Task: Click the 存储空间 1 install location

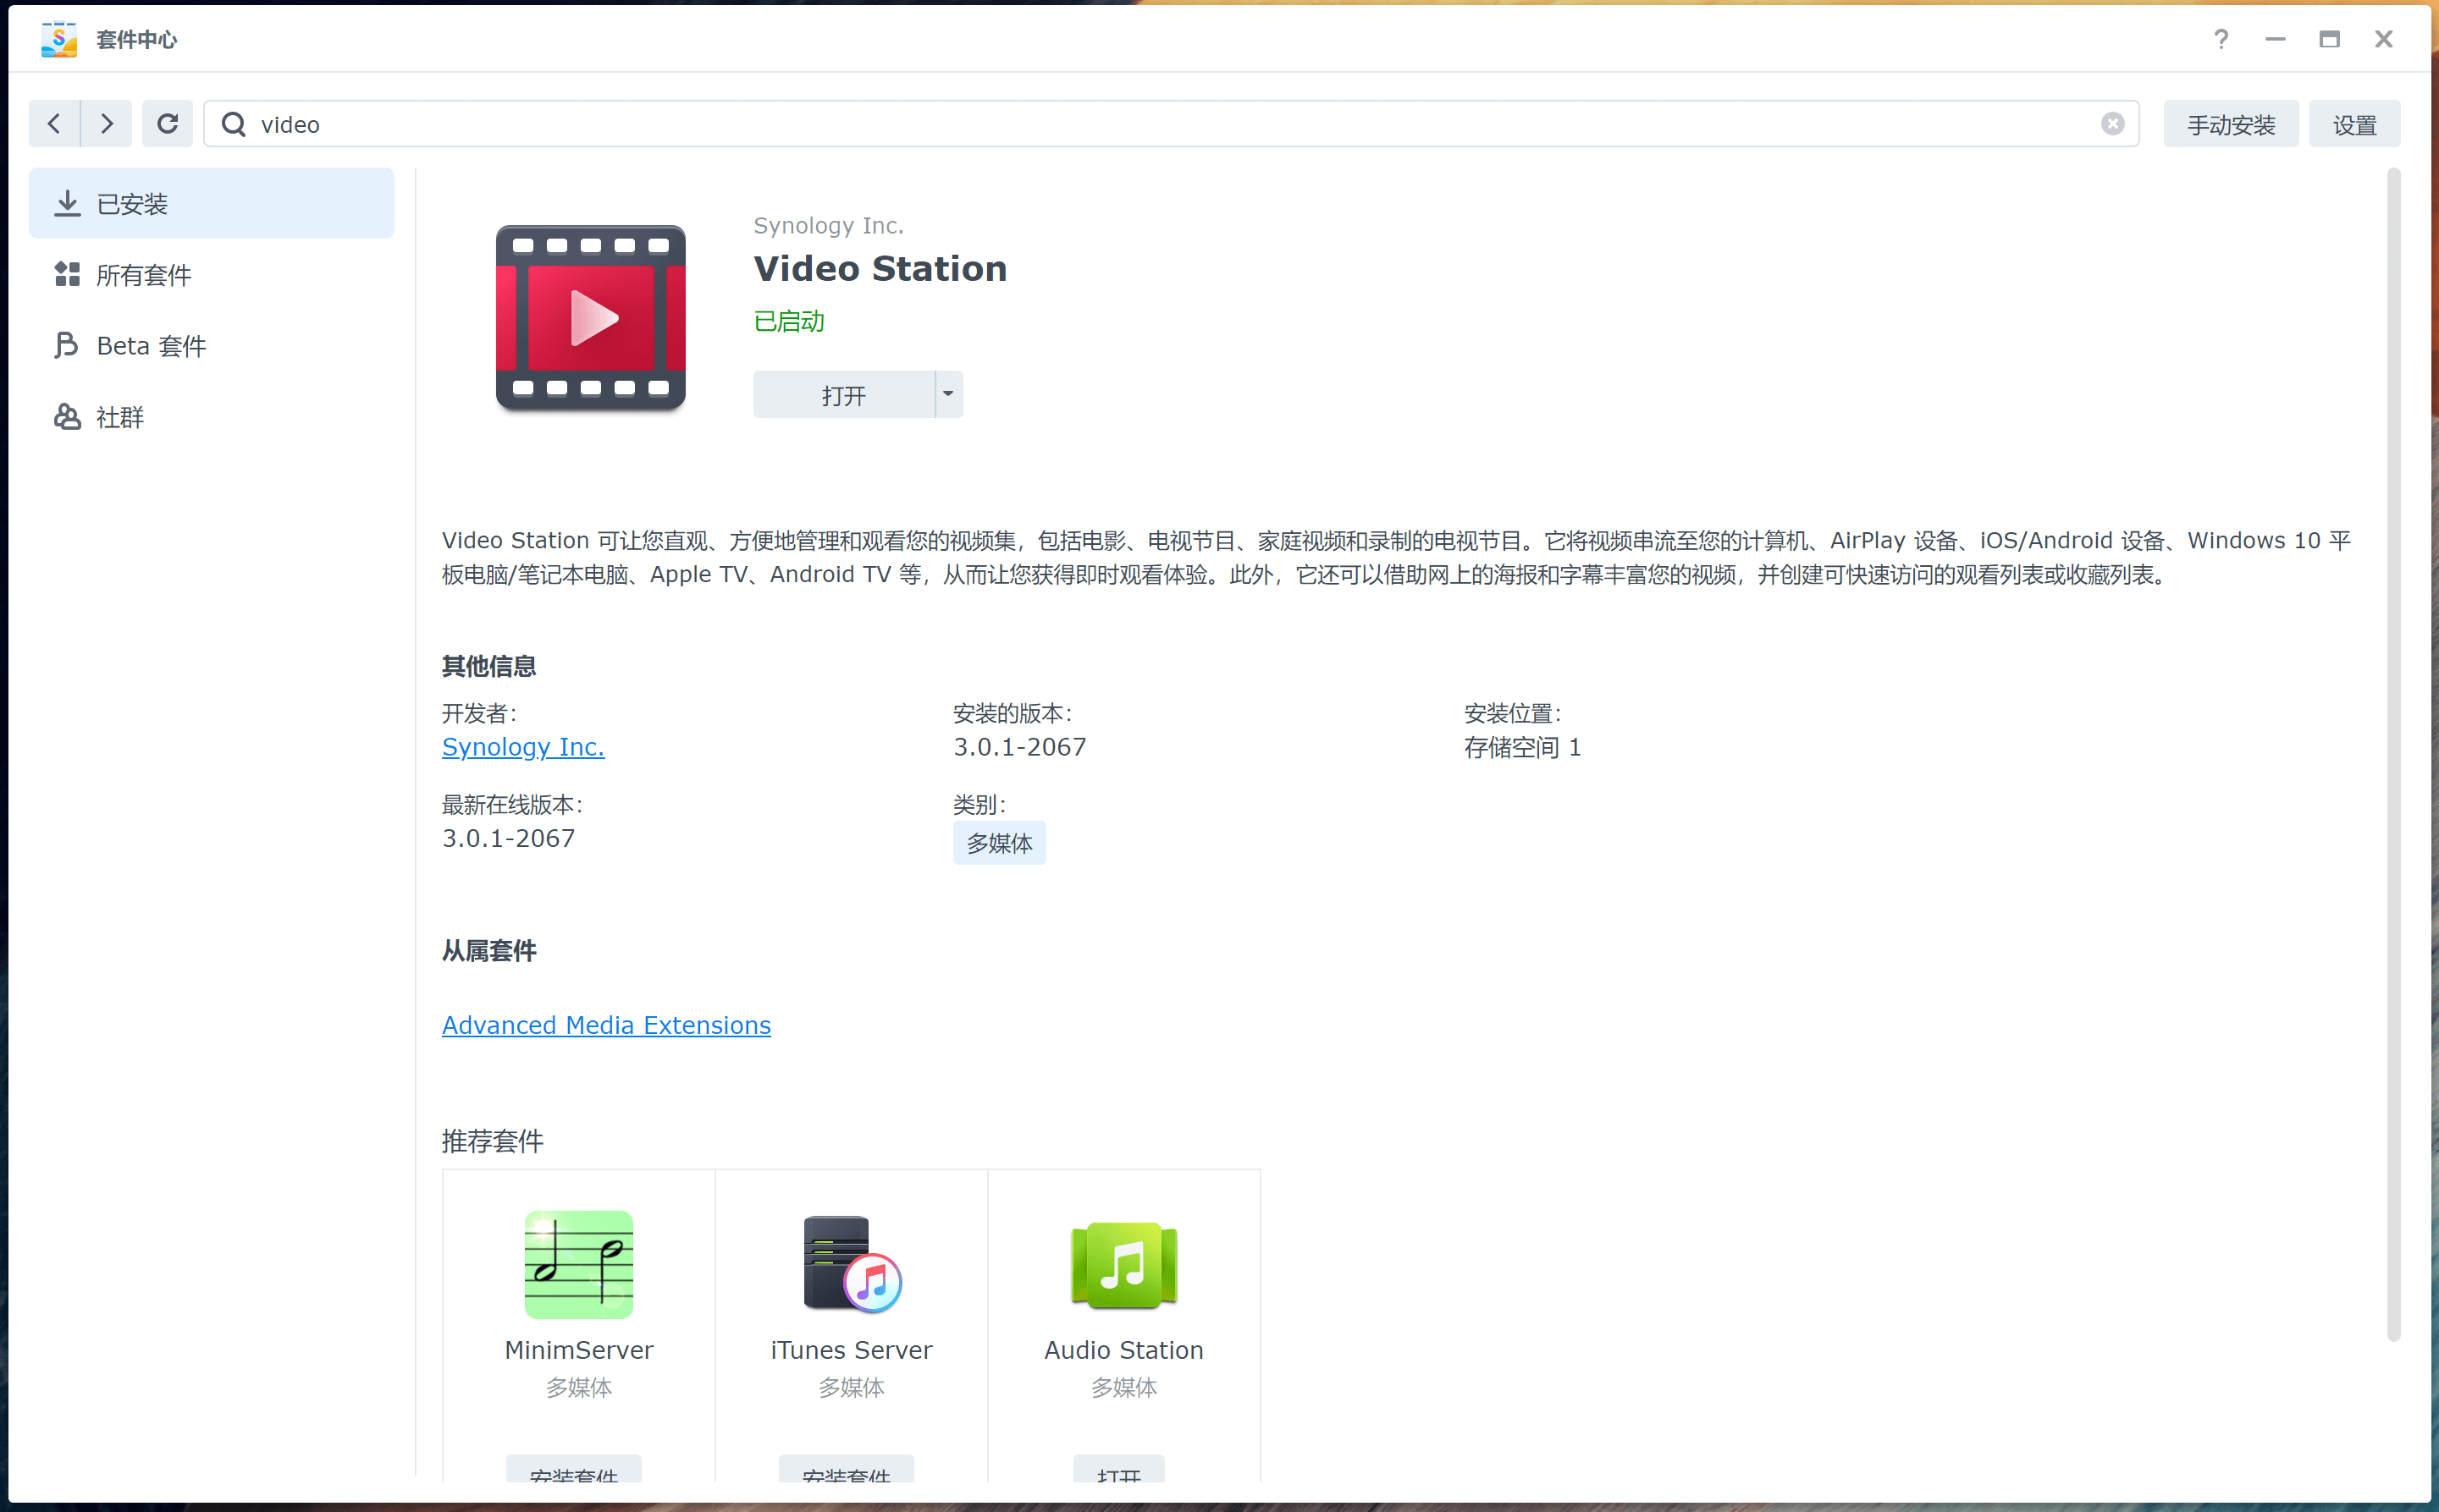Action: (1521, 747)
